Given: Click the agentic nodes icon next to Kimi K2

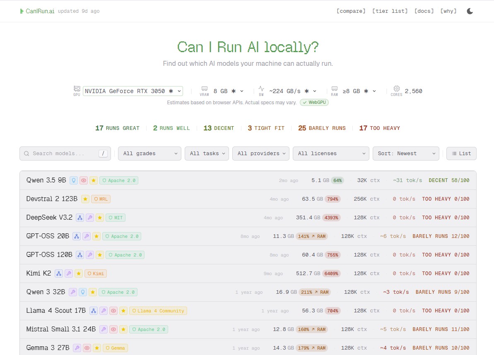Looking at the screenshot, I should coord(58,273).
